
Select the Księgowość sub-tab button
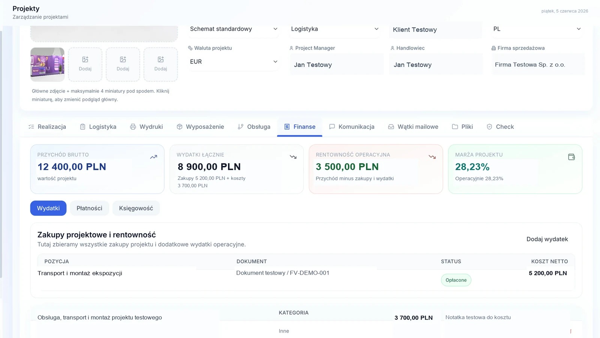coord(136,208)
